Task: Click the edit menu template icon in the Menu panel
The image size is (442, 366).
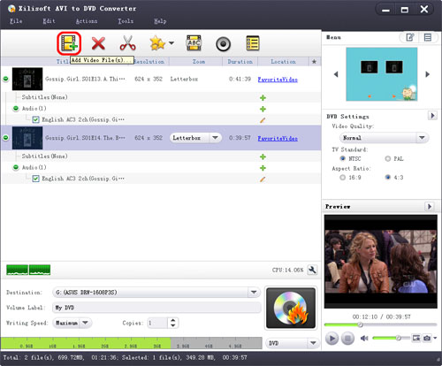Action: click(410, 37)
